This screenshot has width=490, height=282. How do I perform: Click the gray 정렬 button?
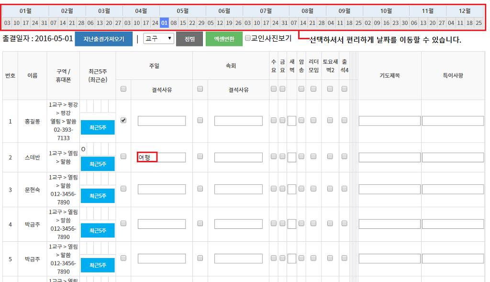[x=189, y=39]
